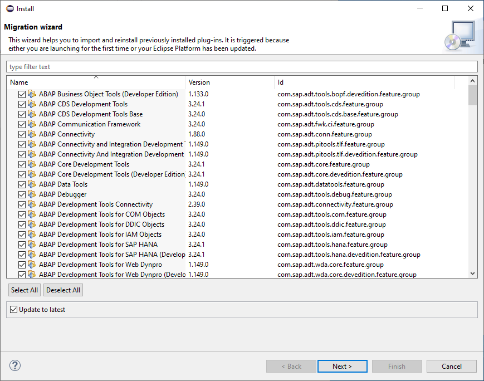Image resolution: width=484 pixels, height=381 pixels.
Task: Focus the type filter text field
Action: pyautogui.click(x=242, y=67)
